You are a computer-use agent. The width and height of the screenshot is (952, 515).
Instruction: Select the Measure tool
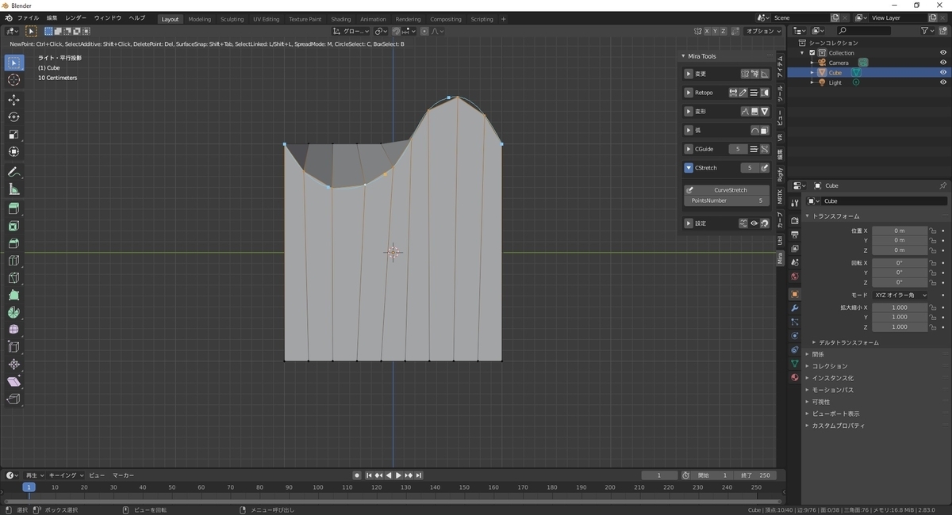13,189
